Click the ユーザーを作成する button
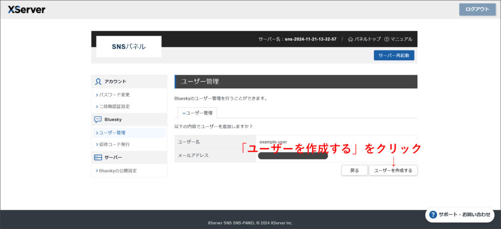The image size is (501, 229). coord(393,170)
